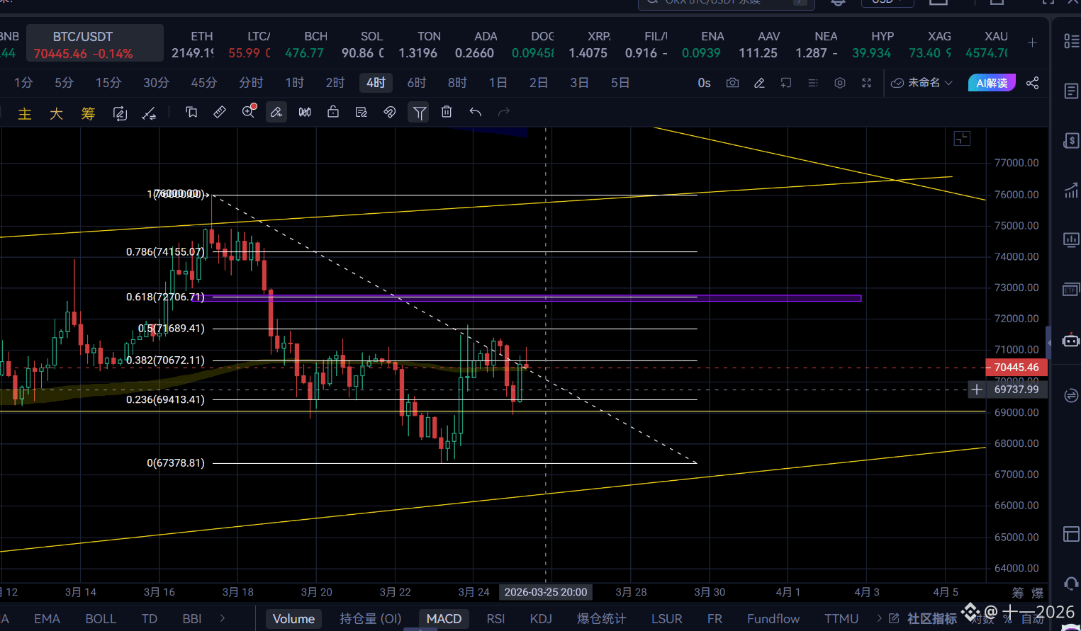Toggle the funnel filter button
This screenshot has width=1081, height=631.
(x=420, y=112)
